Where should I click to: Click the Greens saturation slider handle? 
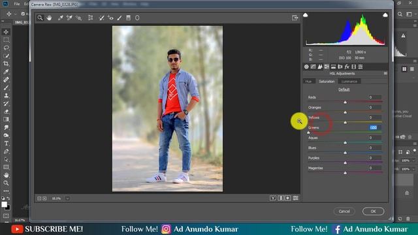pyautogui.click(x=309, y=133)
